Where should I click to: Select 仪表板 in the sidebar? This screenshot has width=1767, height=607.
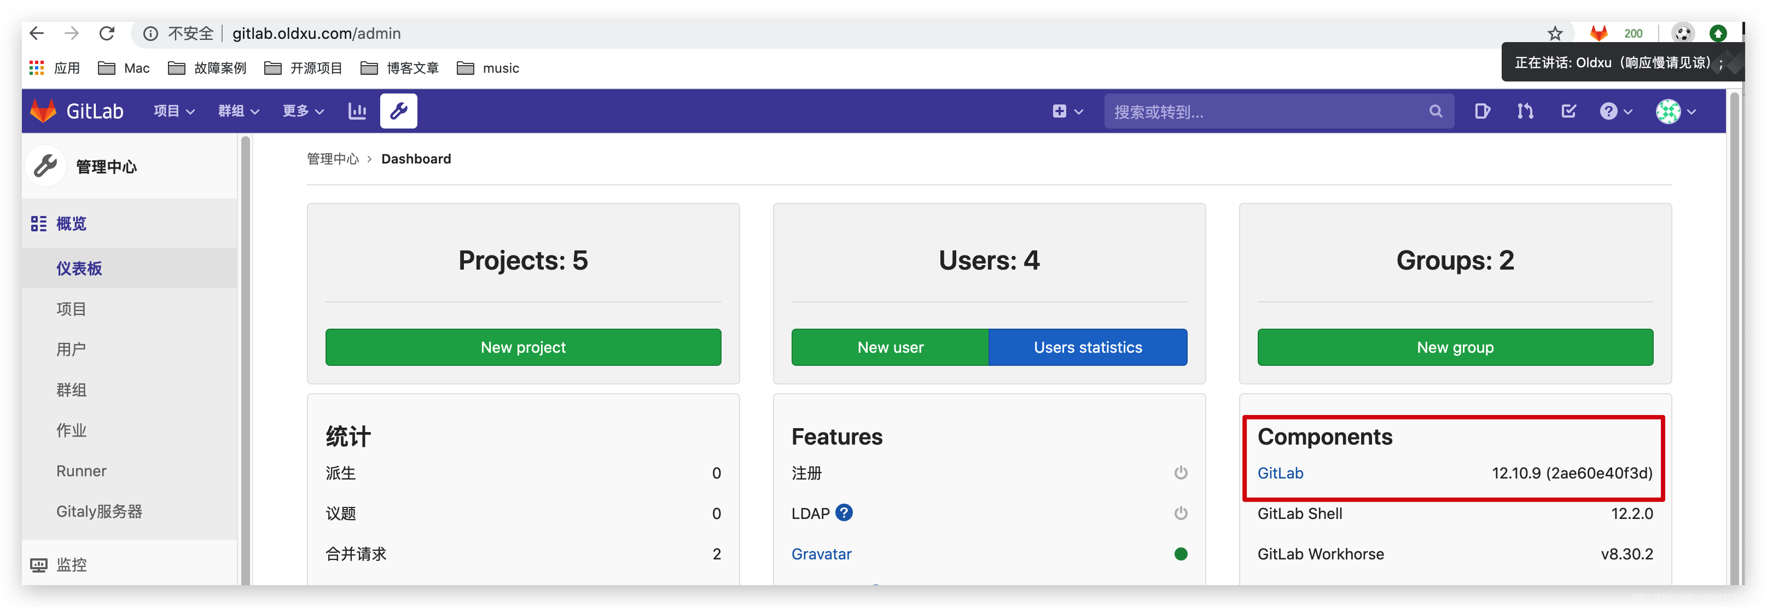click(79, 268)
